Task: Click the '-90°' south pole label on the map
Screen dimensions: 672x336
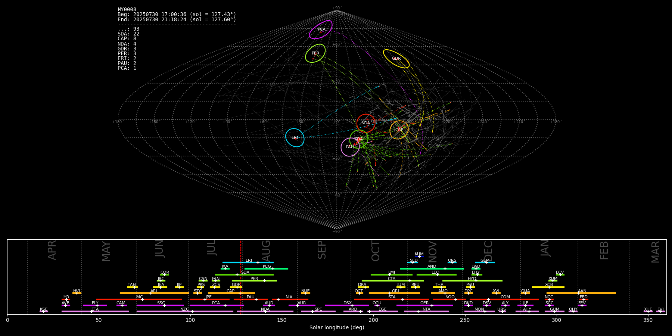Action: pos(337,232)
